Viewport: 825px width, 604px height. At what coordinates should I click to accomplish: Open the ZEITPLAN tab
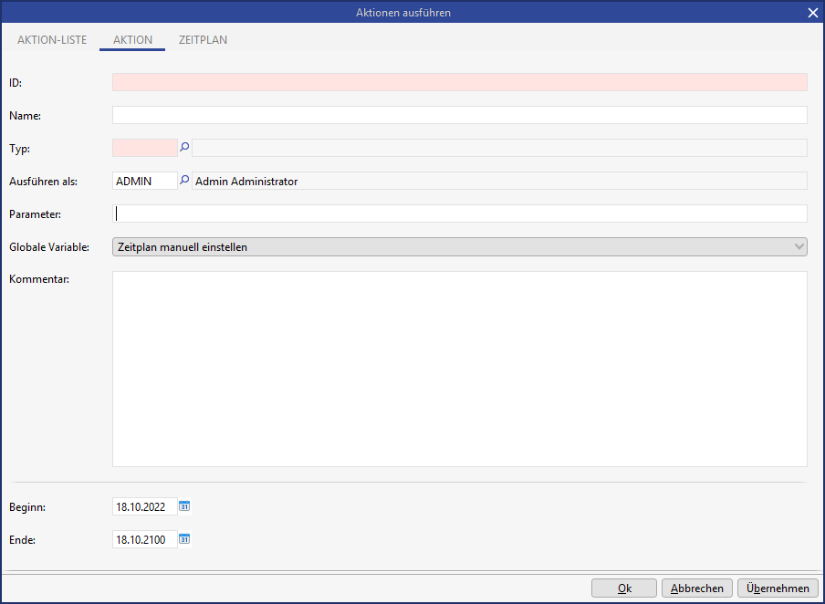pos(203,40)
